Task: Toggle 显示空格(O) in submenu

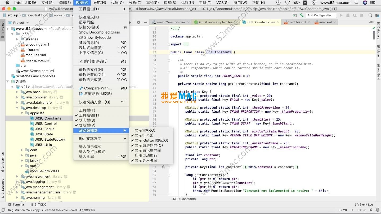Action: click(x=151, y=130)
